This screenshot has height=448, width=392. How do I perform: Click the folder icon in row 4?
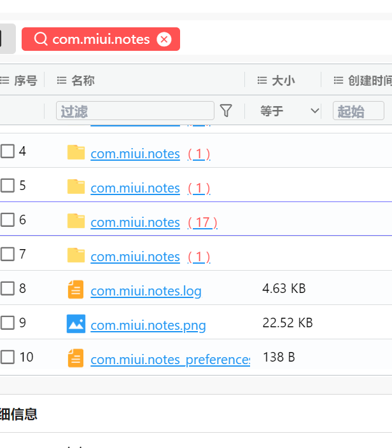76,152
